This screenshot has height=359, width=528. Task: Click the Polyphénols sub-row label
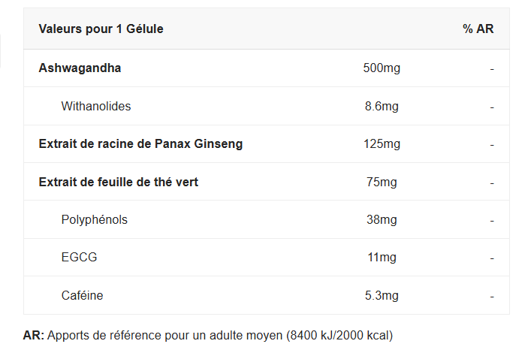[95, 220]
